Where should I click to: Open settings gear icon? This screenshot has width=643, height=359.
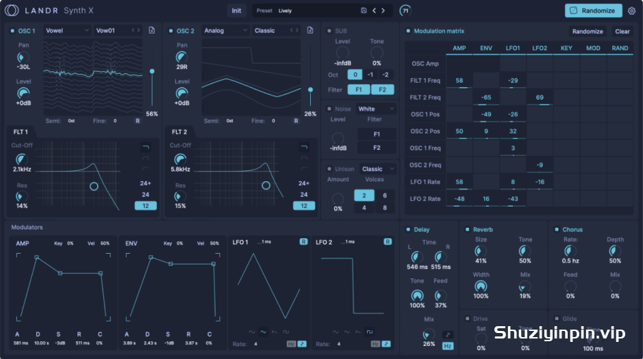[631, 11]
